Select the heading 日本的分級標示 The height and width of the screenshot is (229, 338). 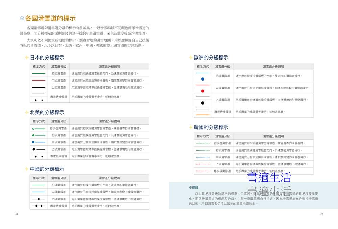(x=47, y=58)
